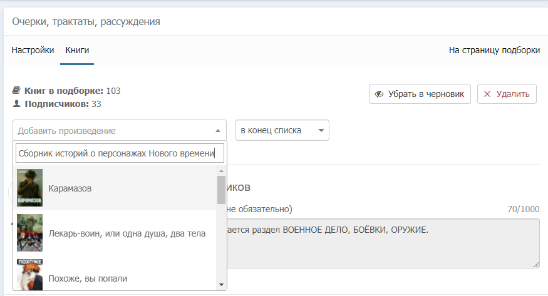Click the book search input field
The image size is (548, 296).
tap(119, 153)
